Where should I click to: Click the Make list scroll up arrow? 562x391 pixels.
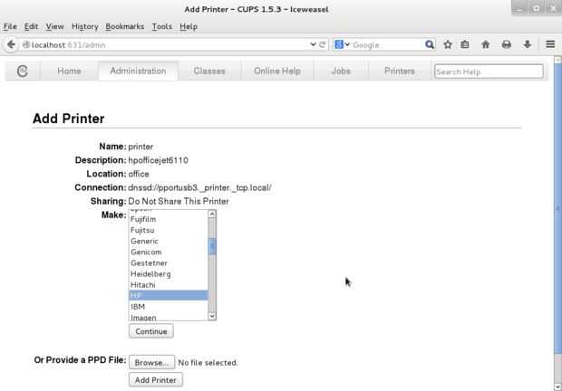click(212, 214)
